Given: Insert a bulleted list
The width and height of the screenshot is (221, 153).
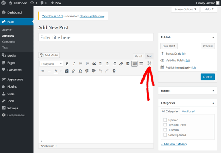Looking at the screenshot, I should [81, 64].
